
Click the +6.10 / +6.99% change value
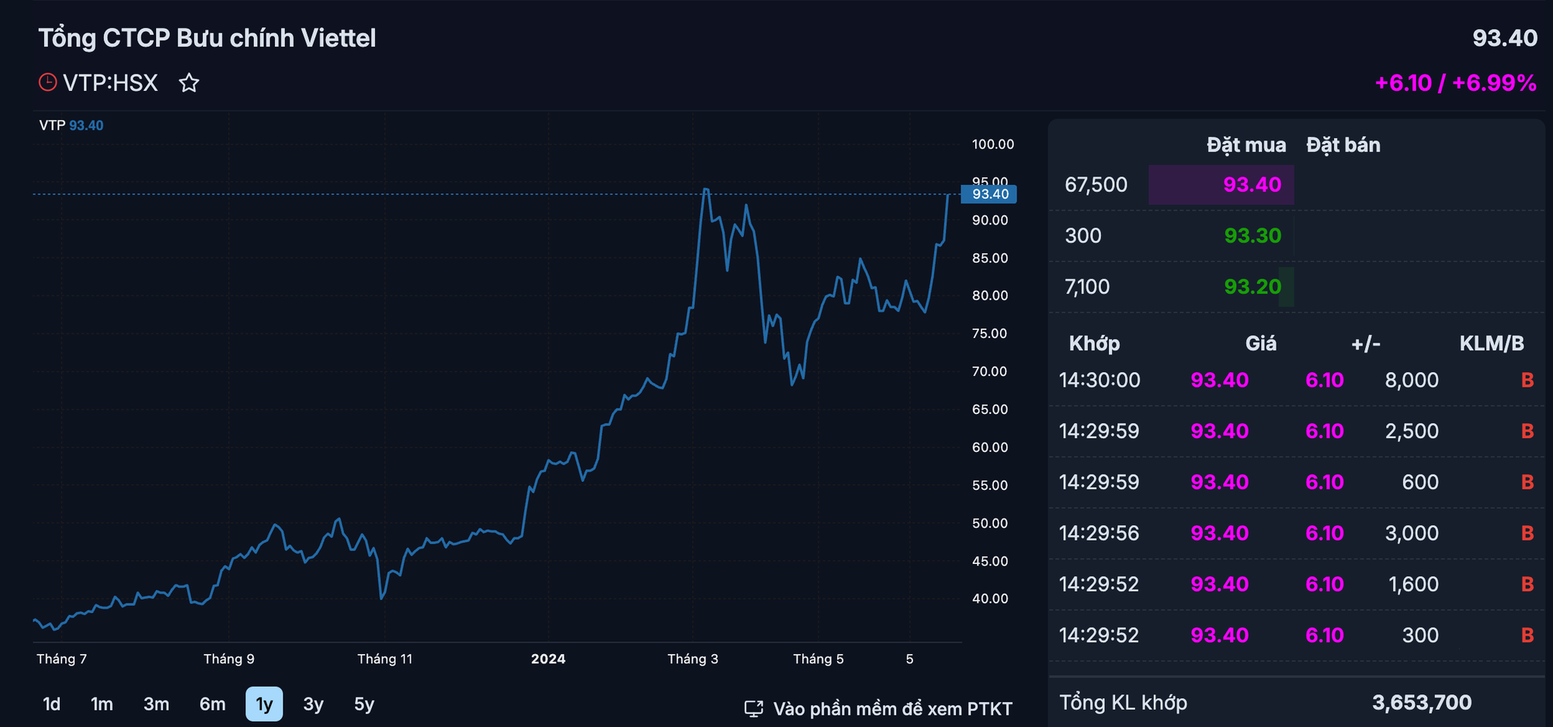point(1455,83)
